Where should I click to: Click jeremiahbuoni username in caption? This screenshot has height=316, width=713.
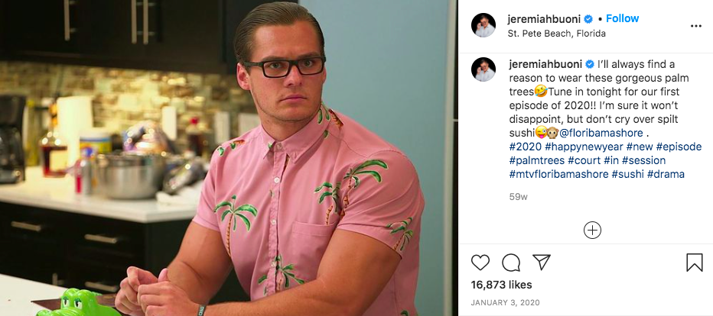[x=545, y=64]
